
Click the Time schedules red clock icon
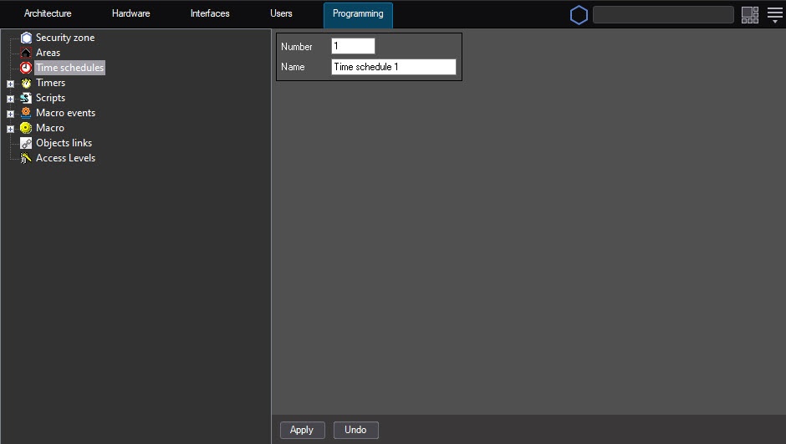point(26,68)
